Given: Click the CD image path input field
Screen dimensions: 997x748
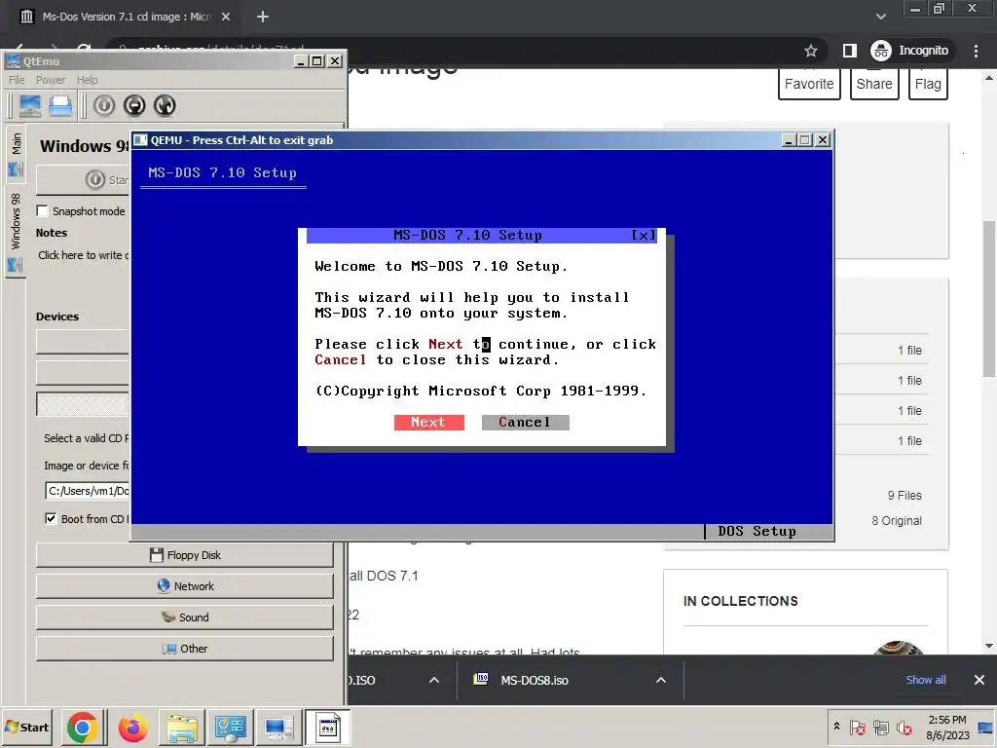Looking at the screenshot, I should 87,491.
